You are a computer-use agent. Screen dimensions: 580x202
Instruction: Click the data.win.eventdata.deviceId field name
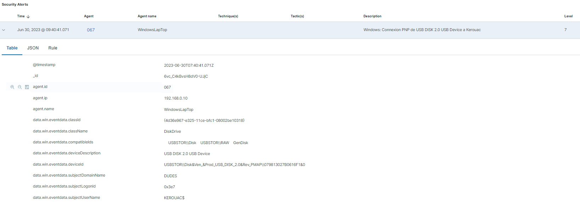[58, 164]
